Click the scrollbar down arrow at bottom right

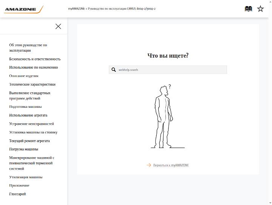pyautogui.click(x=270, y=203)
